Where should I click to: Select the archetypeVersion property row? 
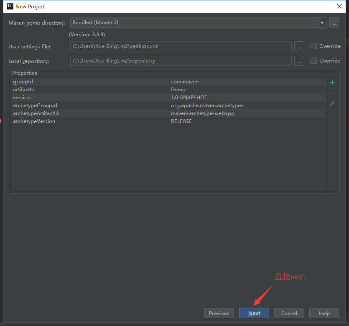169,121
